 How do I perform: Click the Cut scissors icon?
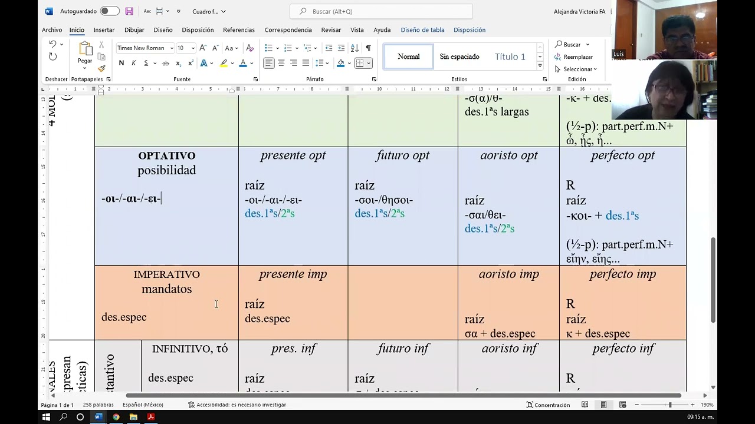point(101,45)
